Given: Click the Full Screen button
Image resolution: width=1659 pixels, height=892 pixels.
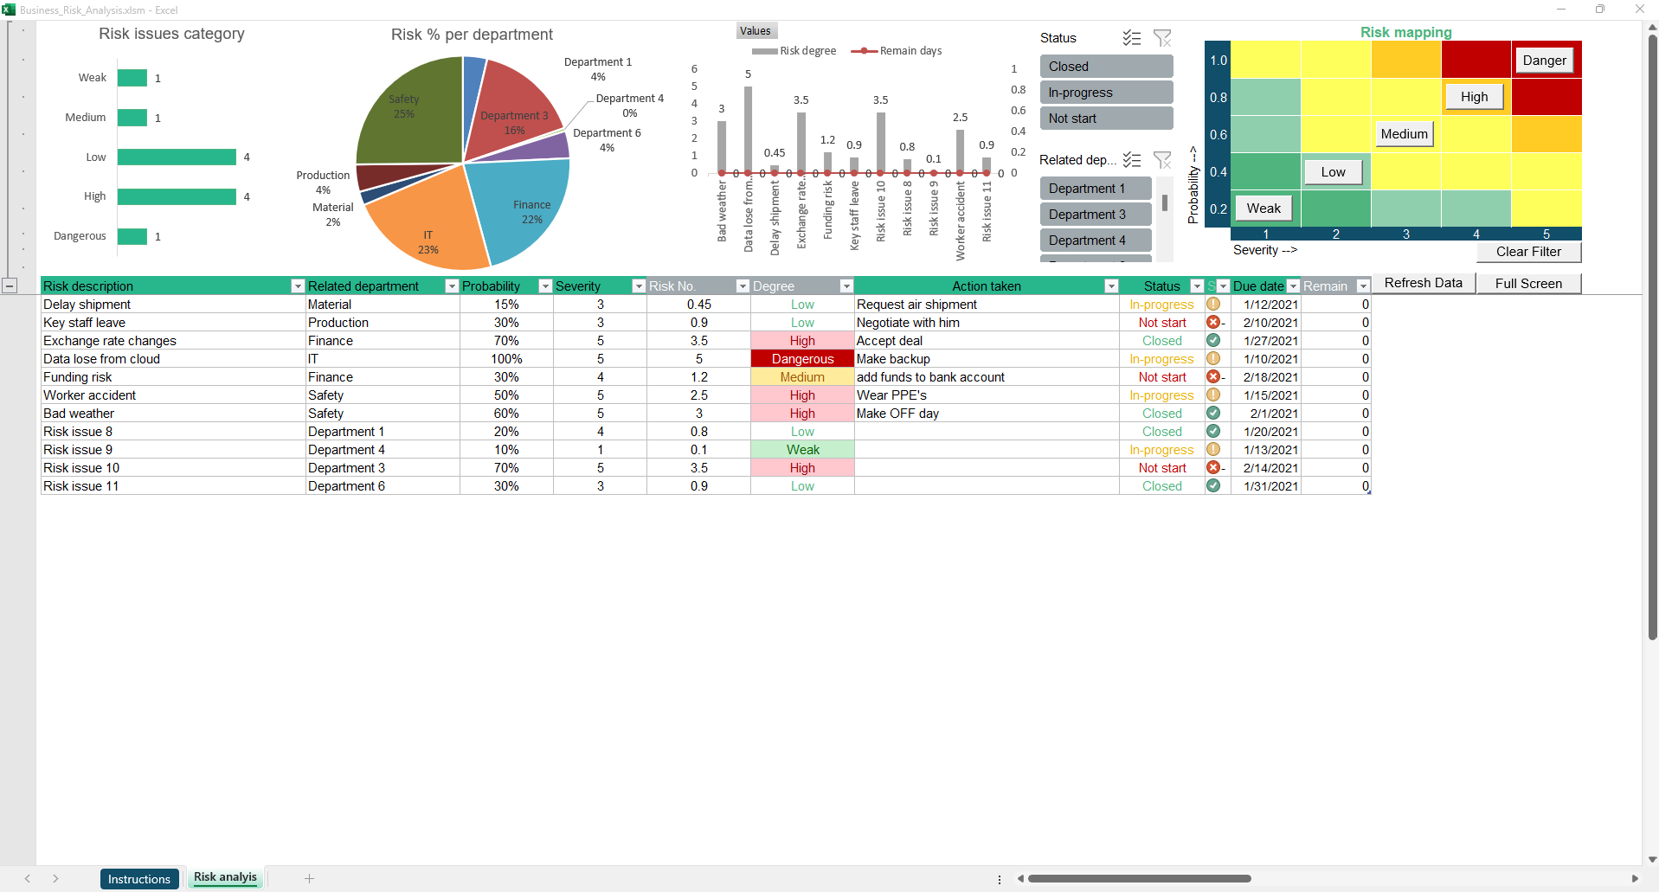Looking at the screenshot, I should tap(1528, 284).
